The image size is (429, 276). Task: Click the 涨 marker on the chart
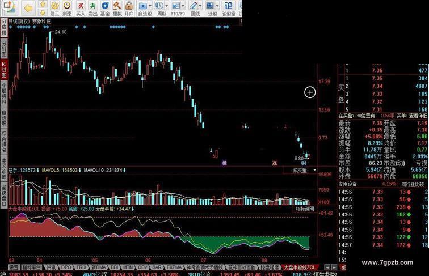click(x=275, y=163)
